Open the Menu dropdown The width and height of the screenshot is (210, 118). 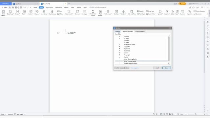pyautogui.click(x=5, y=8)
